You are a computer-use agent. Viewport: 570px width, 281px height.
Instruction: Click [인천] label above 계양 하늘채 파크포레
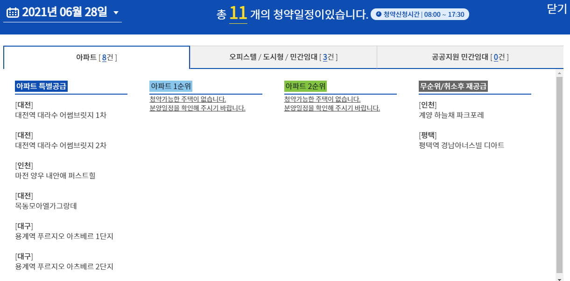coord(428,105)
